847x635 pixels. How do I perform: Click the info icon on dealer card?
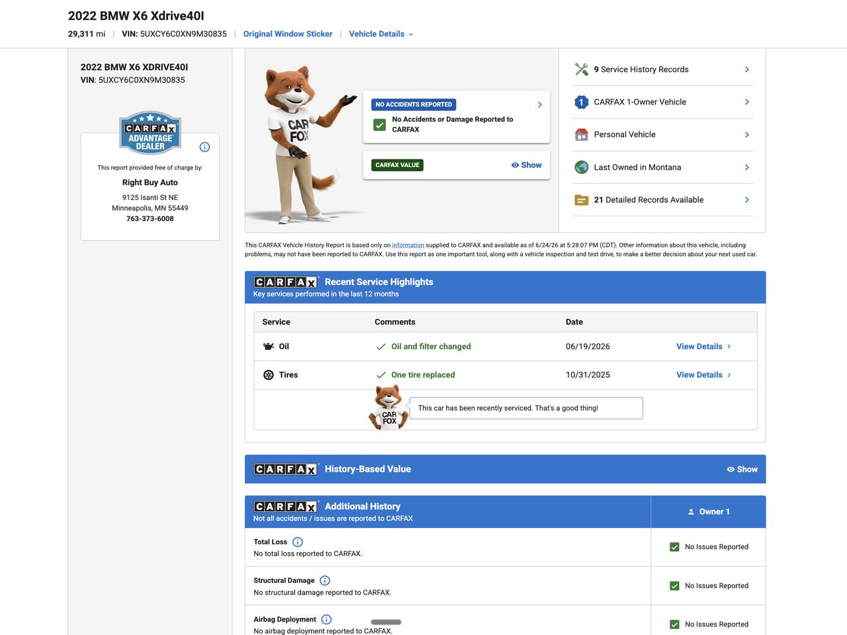click(x=204, y=147)
